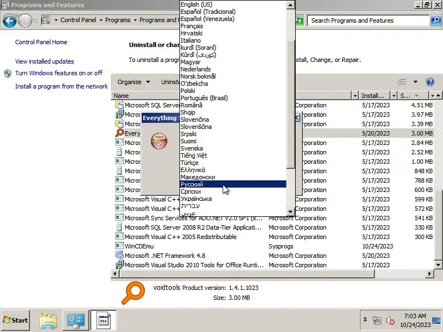Open the Installed On column filter arrow
This screenshot has width=443, height=332.
click(394, 96)
